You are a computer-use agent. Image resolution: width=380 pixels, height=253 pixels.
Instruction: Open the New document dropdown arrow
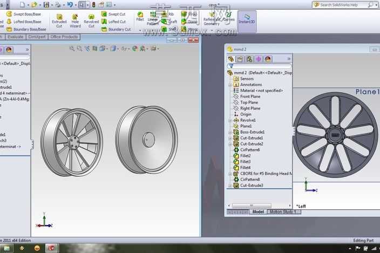click(28, 5)
